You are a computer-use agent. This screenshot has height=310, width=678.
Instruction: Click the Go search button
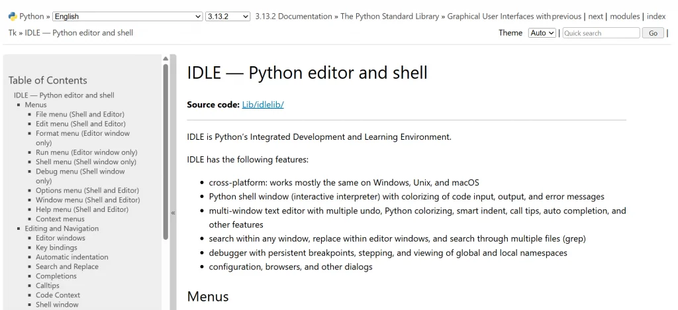tap(653, 33)
